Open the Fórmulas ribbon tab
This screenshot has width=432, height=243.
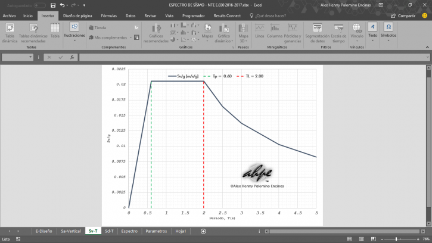108,15
